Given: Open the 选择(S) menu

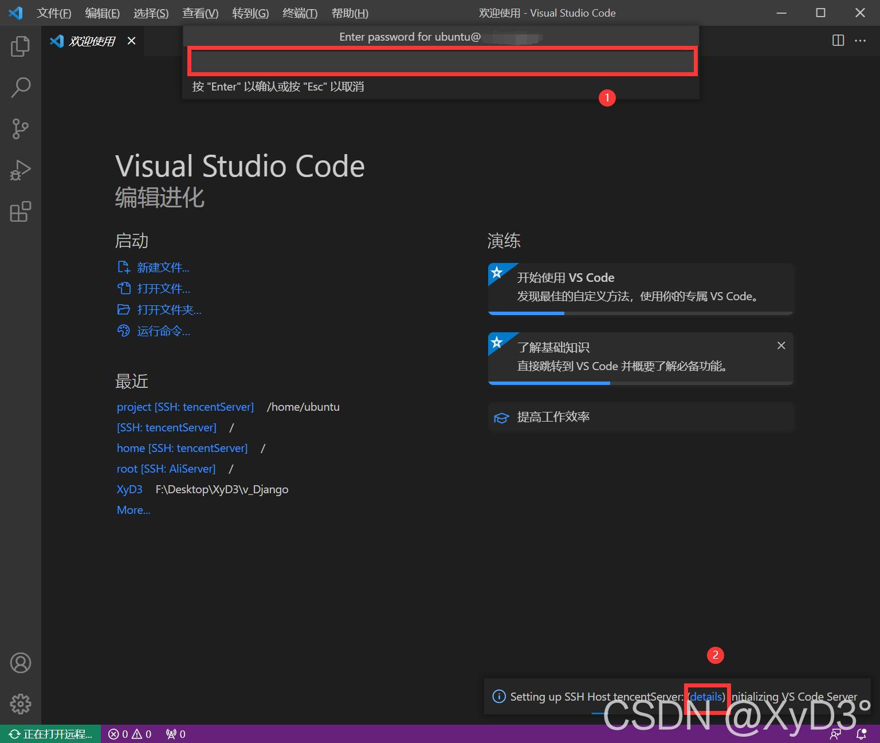Looking at the screenshot, I should [x=151, y=13].
